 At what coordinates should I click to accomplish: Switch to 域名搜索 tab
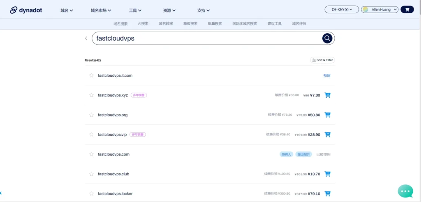pyautogui.click(x=120, y=23)
